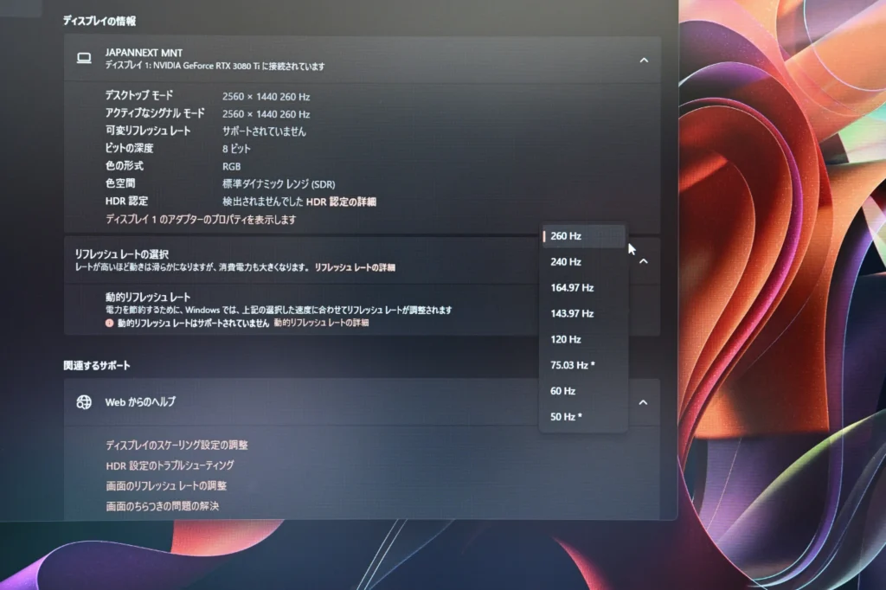Click the 8 ビット bit depth value
This screenshot has width=886, height=590.
pyautogui.click(x=236, y=149)
